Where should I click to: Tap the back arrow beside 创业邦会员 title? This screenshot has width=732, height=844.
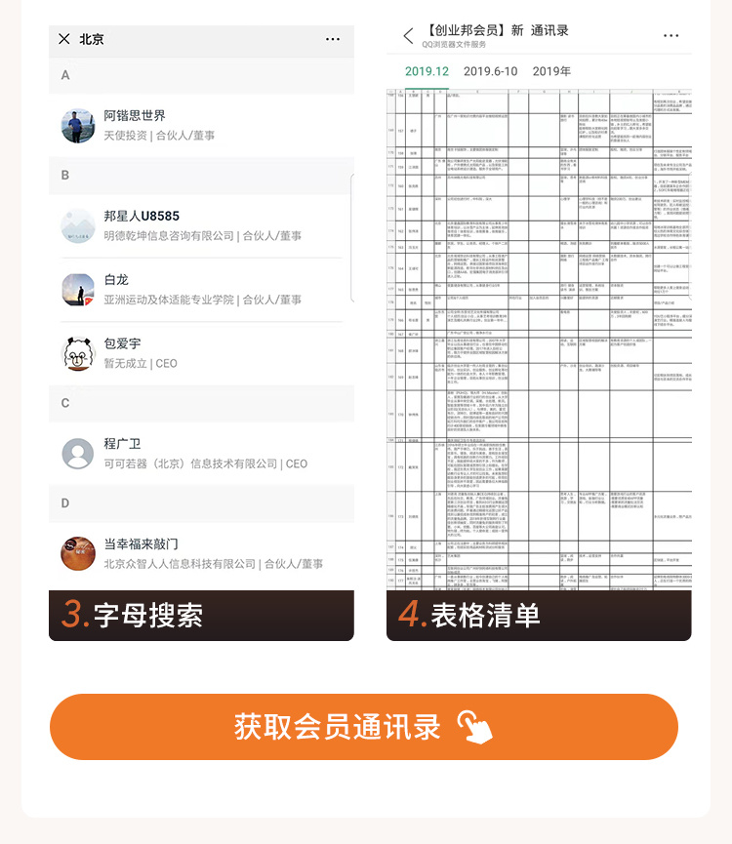pos(408,36)
